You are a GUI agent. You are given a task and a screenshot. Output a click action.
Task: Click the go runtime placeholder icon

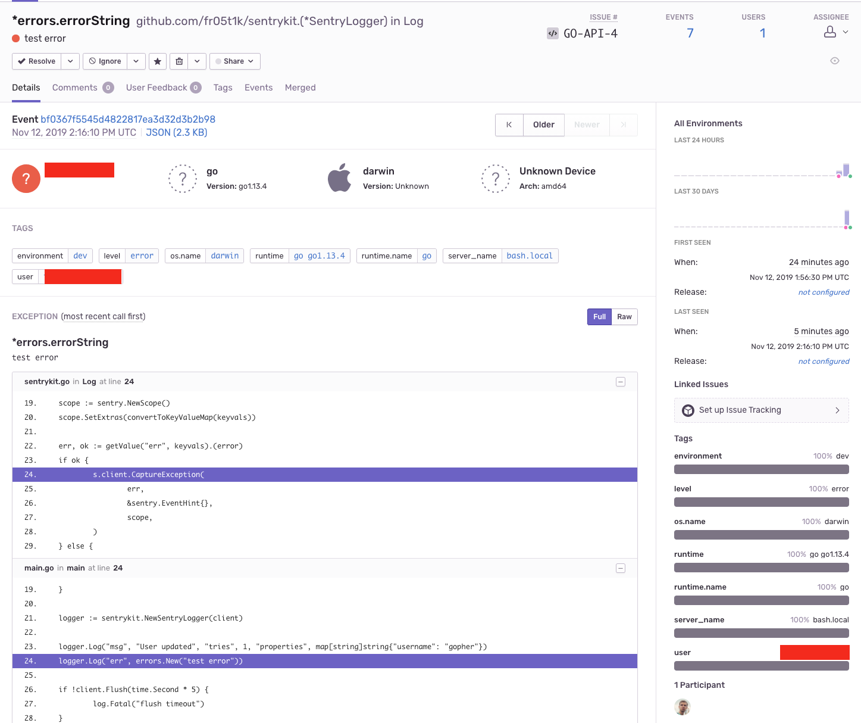183,179
